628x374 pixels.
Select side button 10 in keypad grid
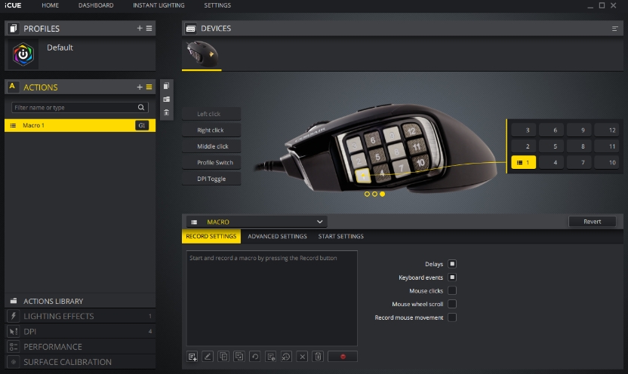coord(607,162)
